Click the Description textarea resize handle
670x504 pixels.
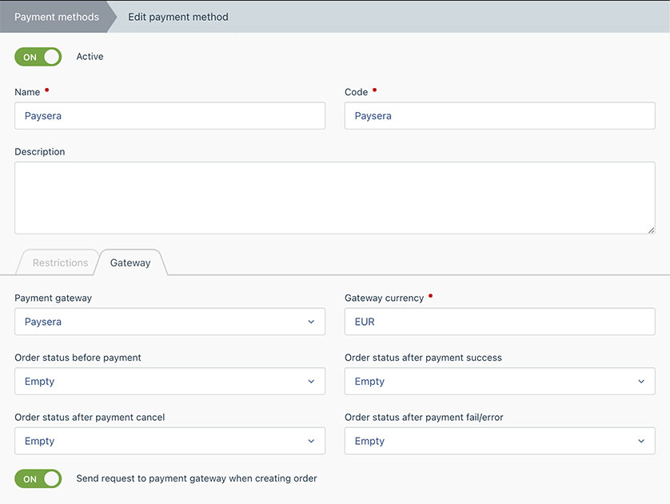pyautogui.click(x=651, y=230)
